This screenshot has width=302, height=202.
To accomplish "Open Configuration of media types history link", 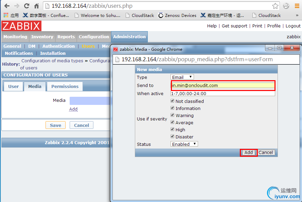I will pos(52,61).
